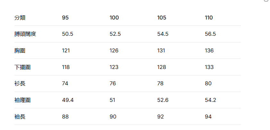
Task: Click the 袖隆圍 row label
Action: pos(22,100)
